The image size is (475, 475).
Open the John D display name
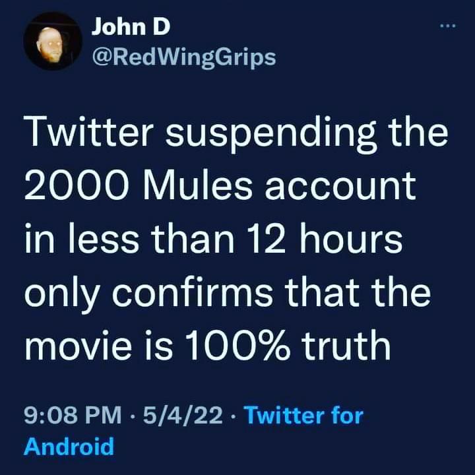[131, 26]
